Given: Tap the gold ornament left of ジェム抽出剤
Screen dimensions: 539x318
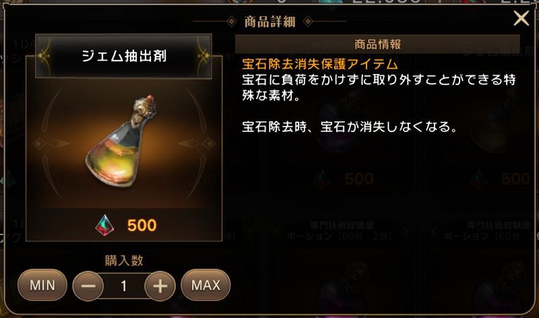Looking at the screenshot, I should coord(45,56).
